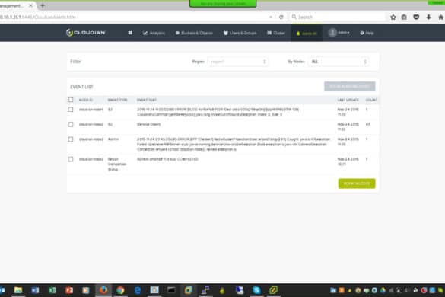
Task: Bookmark page with the star icon
Action: pyautogui.click(x=393, y=17)
